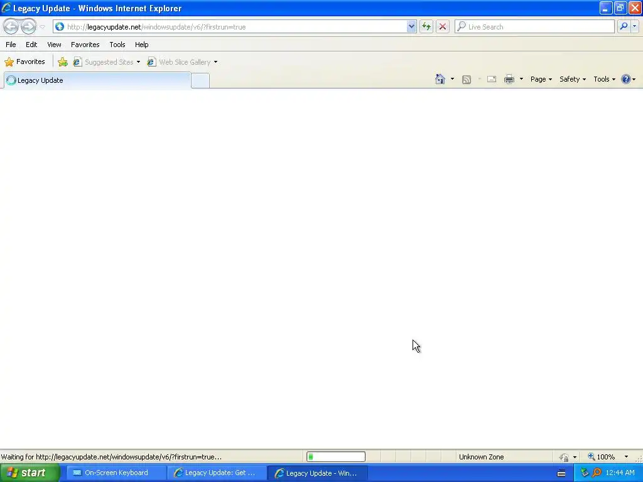The image size is (643, 482).
Task: Click the Back navigation arrow
Action: [11, 26]
